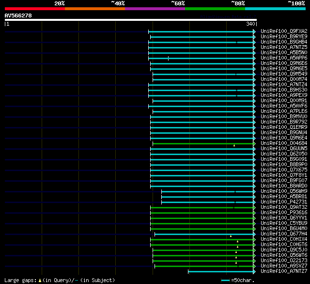
Task: Click the UniRef100_Q6UUN5 label
Action: point(284,149)
